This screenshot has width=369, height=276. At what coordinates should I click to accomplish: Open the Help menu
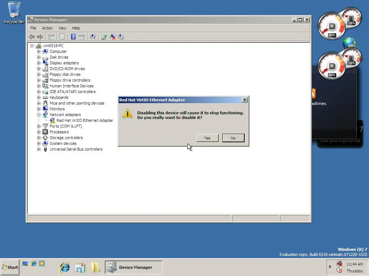[76, 28]
